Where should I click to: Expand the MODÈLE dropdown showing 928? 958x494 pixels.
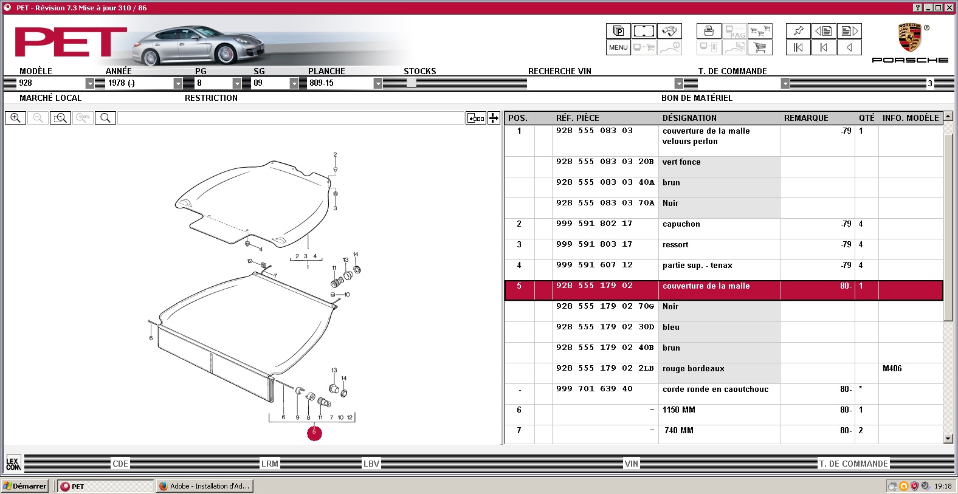pyautogui.click(x=90, y=83)
